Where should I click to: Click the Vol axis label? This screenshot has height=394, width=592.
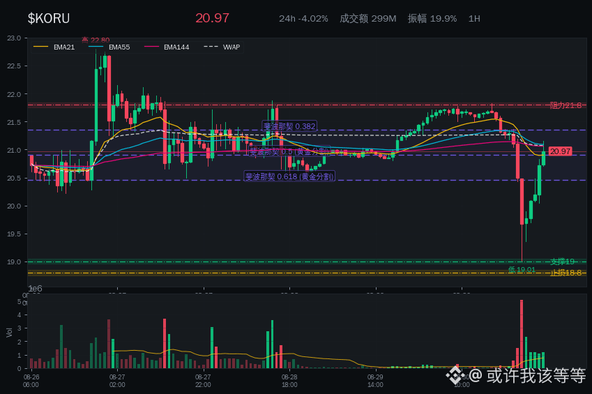[x=9, y=333]
